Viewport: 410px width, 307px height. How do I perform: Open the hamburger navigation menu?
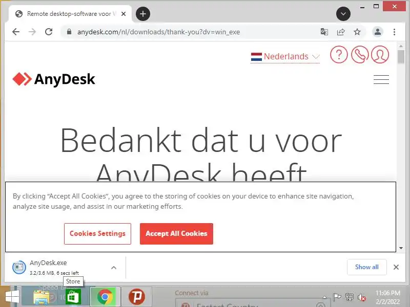coord(381,79)
